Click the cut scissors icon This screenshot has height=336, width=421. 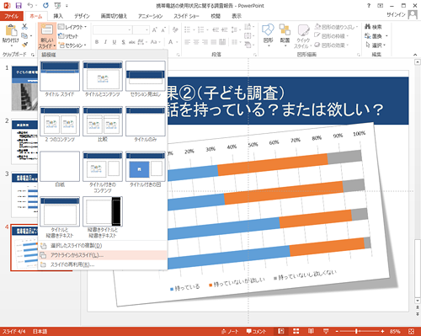tap(24, 27)
